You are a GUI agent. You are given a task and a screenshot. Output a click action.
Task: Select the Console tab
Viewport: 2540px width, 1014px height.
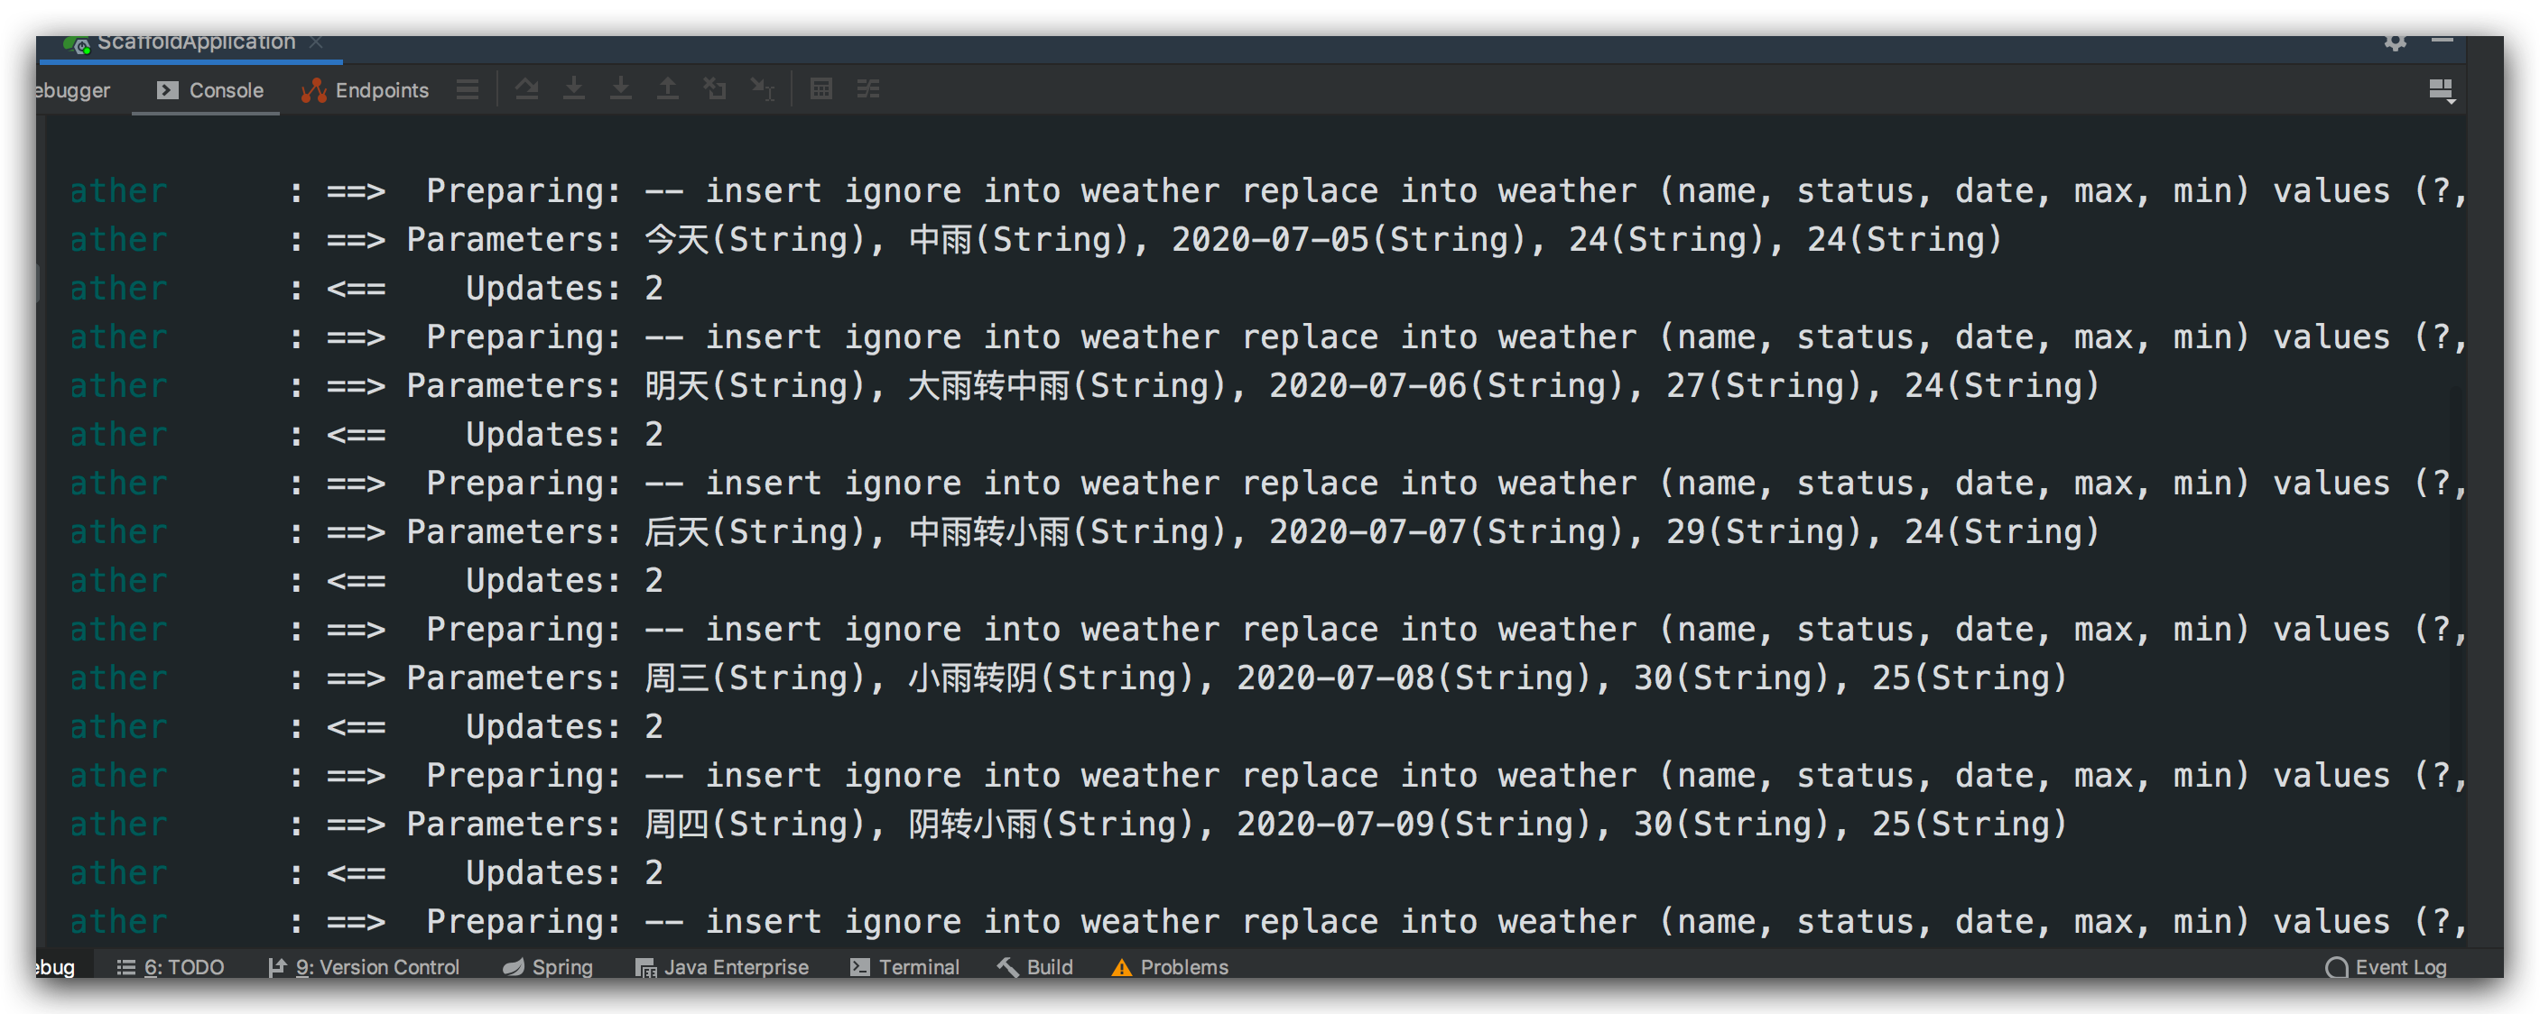coord(210,90)
